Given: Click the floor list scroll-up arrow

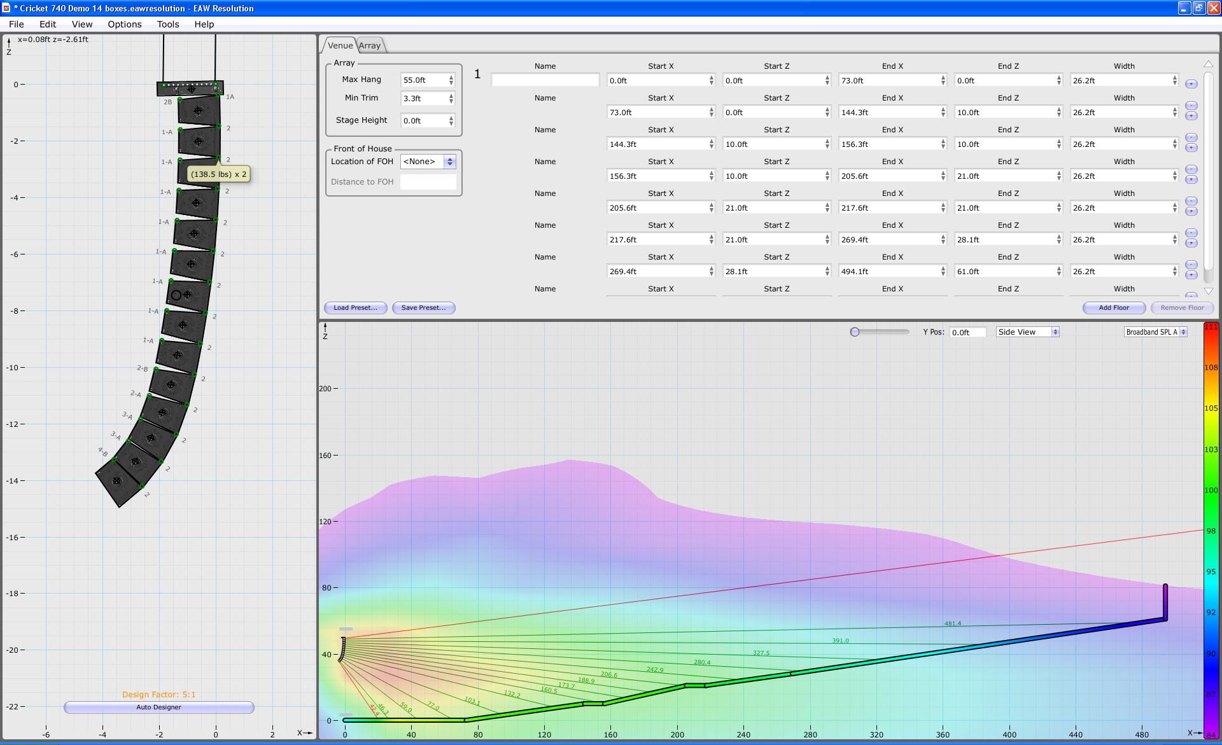Looking at the screenshot, I should (x=1208, y=64).
